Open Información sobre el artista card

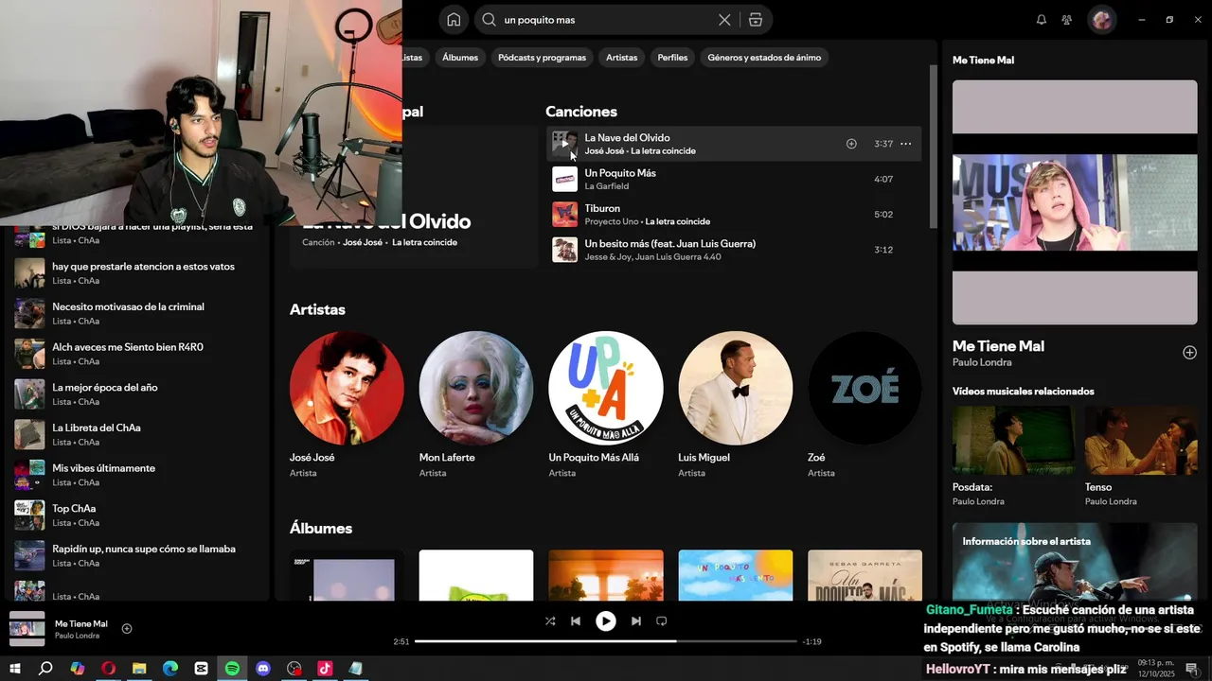click(x=1075, y=562)
